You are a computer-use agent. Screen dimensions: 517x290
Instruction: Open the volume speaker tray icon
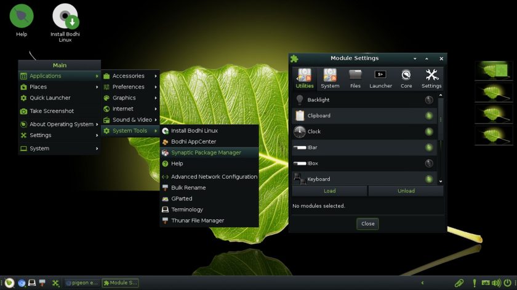tap(496, 283)
